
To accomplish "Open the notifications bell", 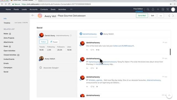I will click(153, 9).
